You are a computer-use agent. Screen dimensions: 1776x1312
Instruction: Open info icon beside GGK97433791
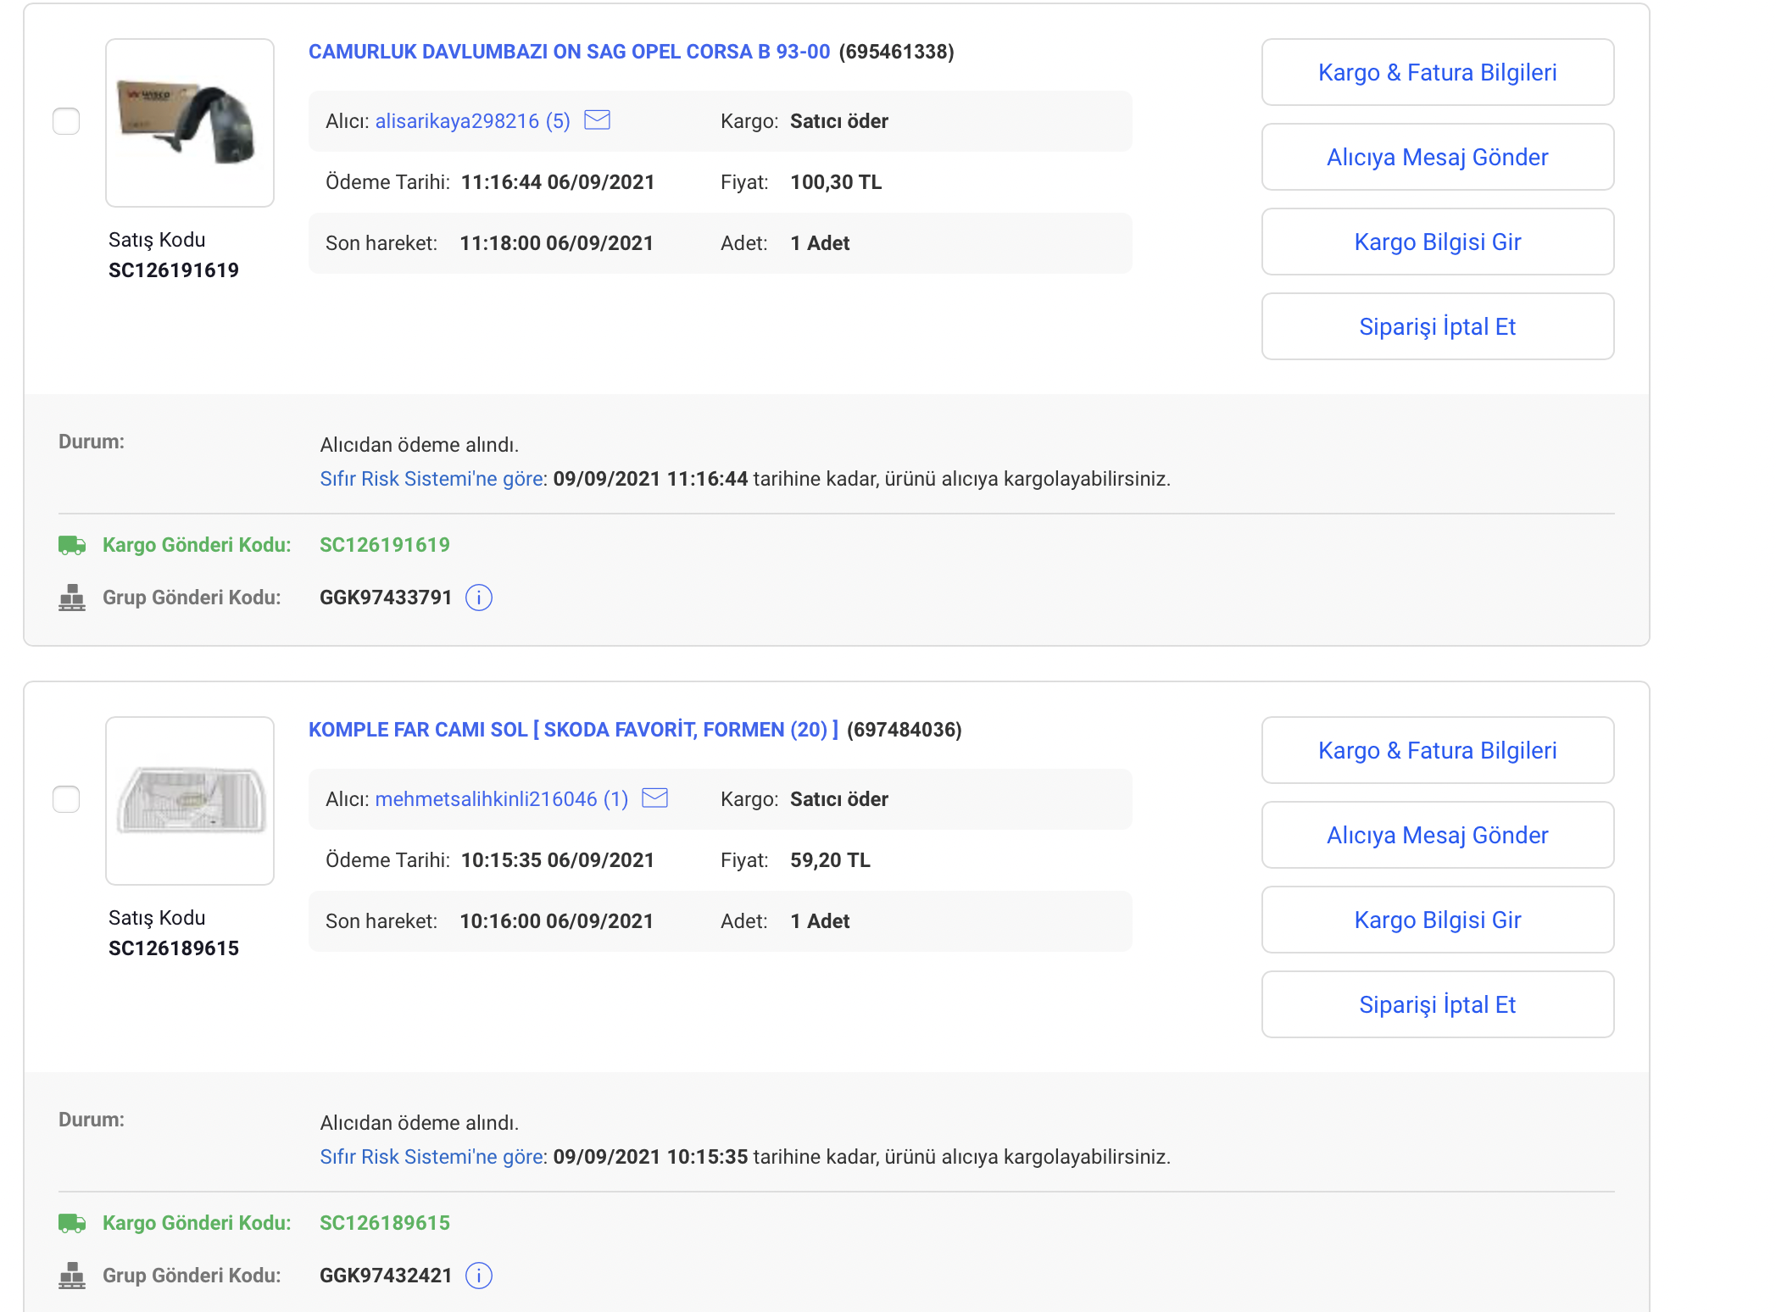[x=479, y=598]
